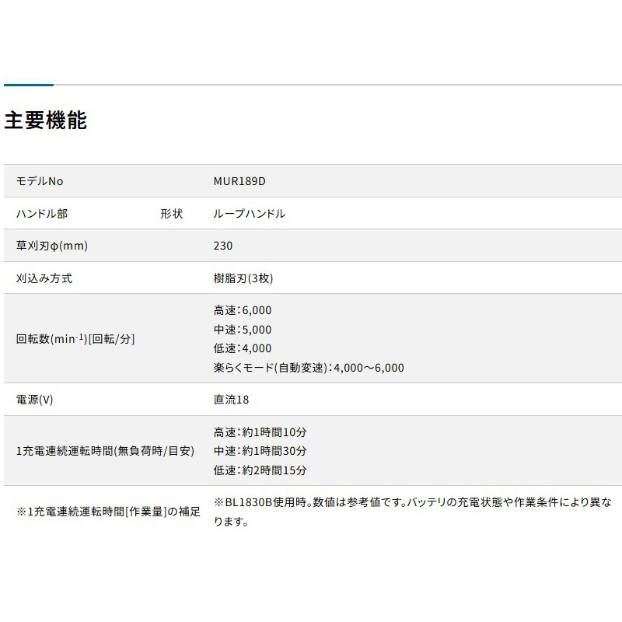Select the 刈込み方式 label
622x622 pixels.
click(x=44, y=278)
